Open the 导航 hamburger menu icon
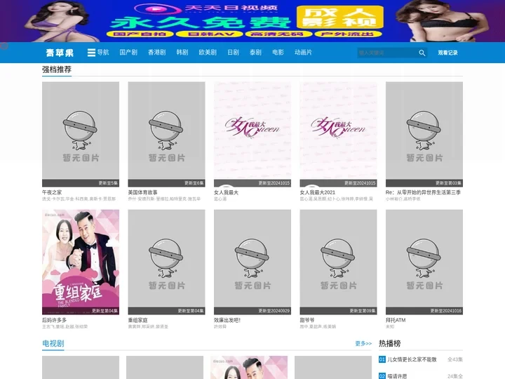The height and width of the screenshot is (379, 505). pos(91,53)
